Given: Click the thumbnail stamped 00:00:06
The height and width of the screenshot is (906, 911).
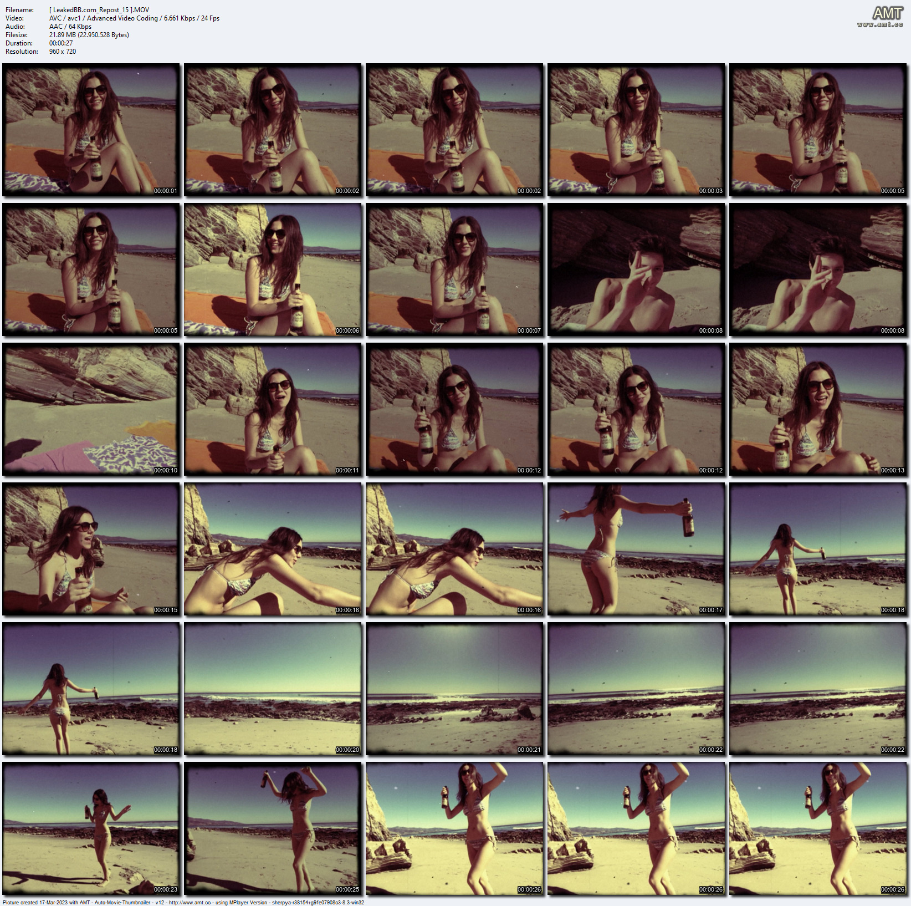Looking at the screenshot, I should coord(273,269).
